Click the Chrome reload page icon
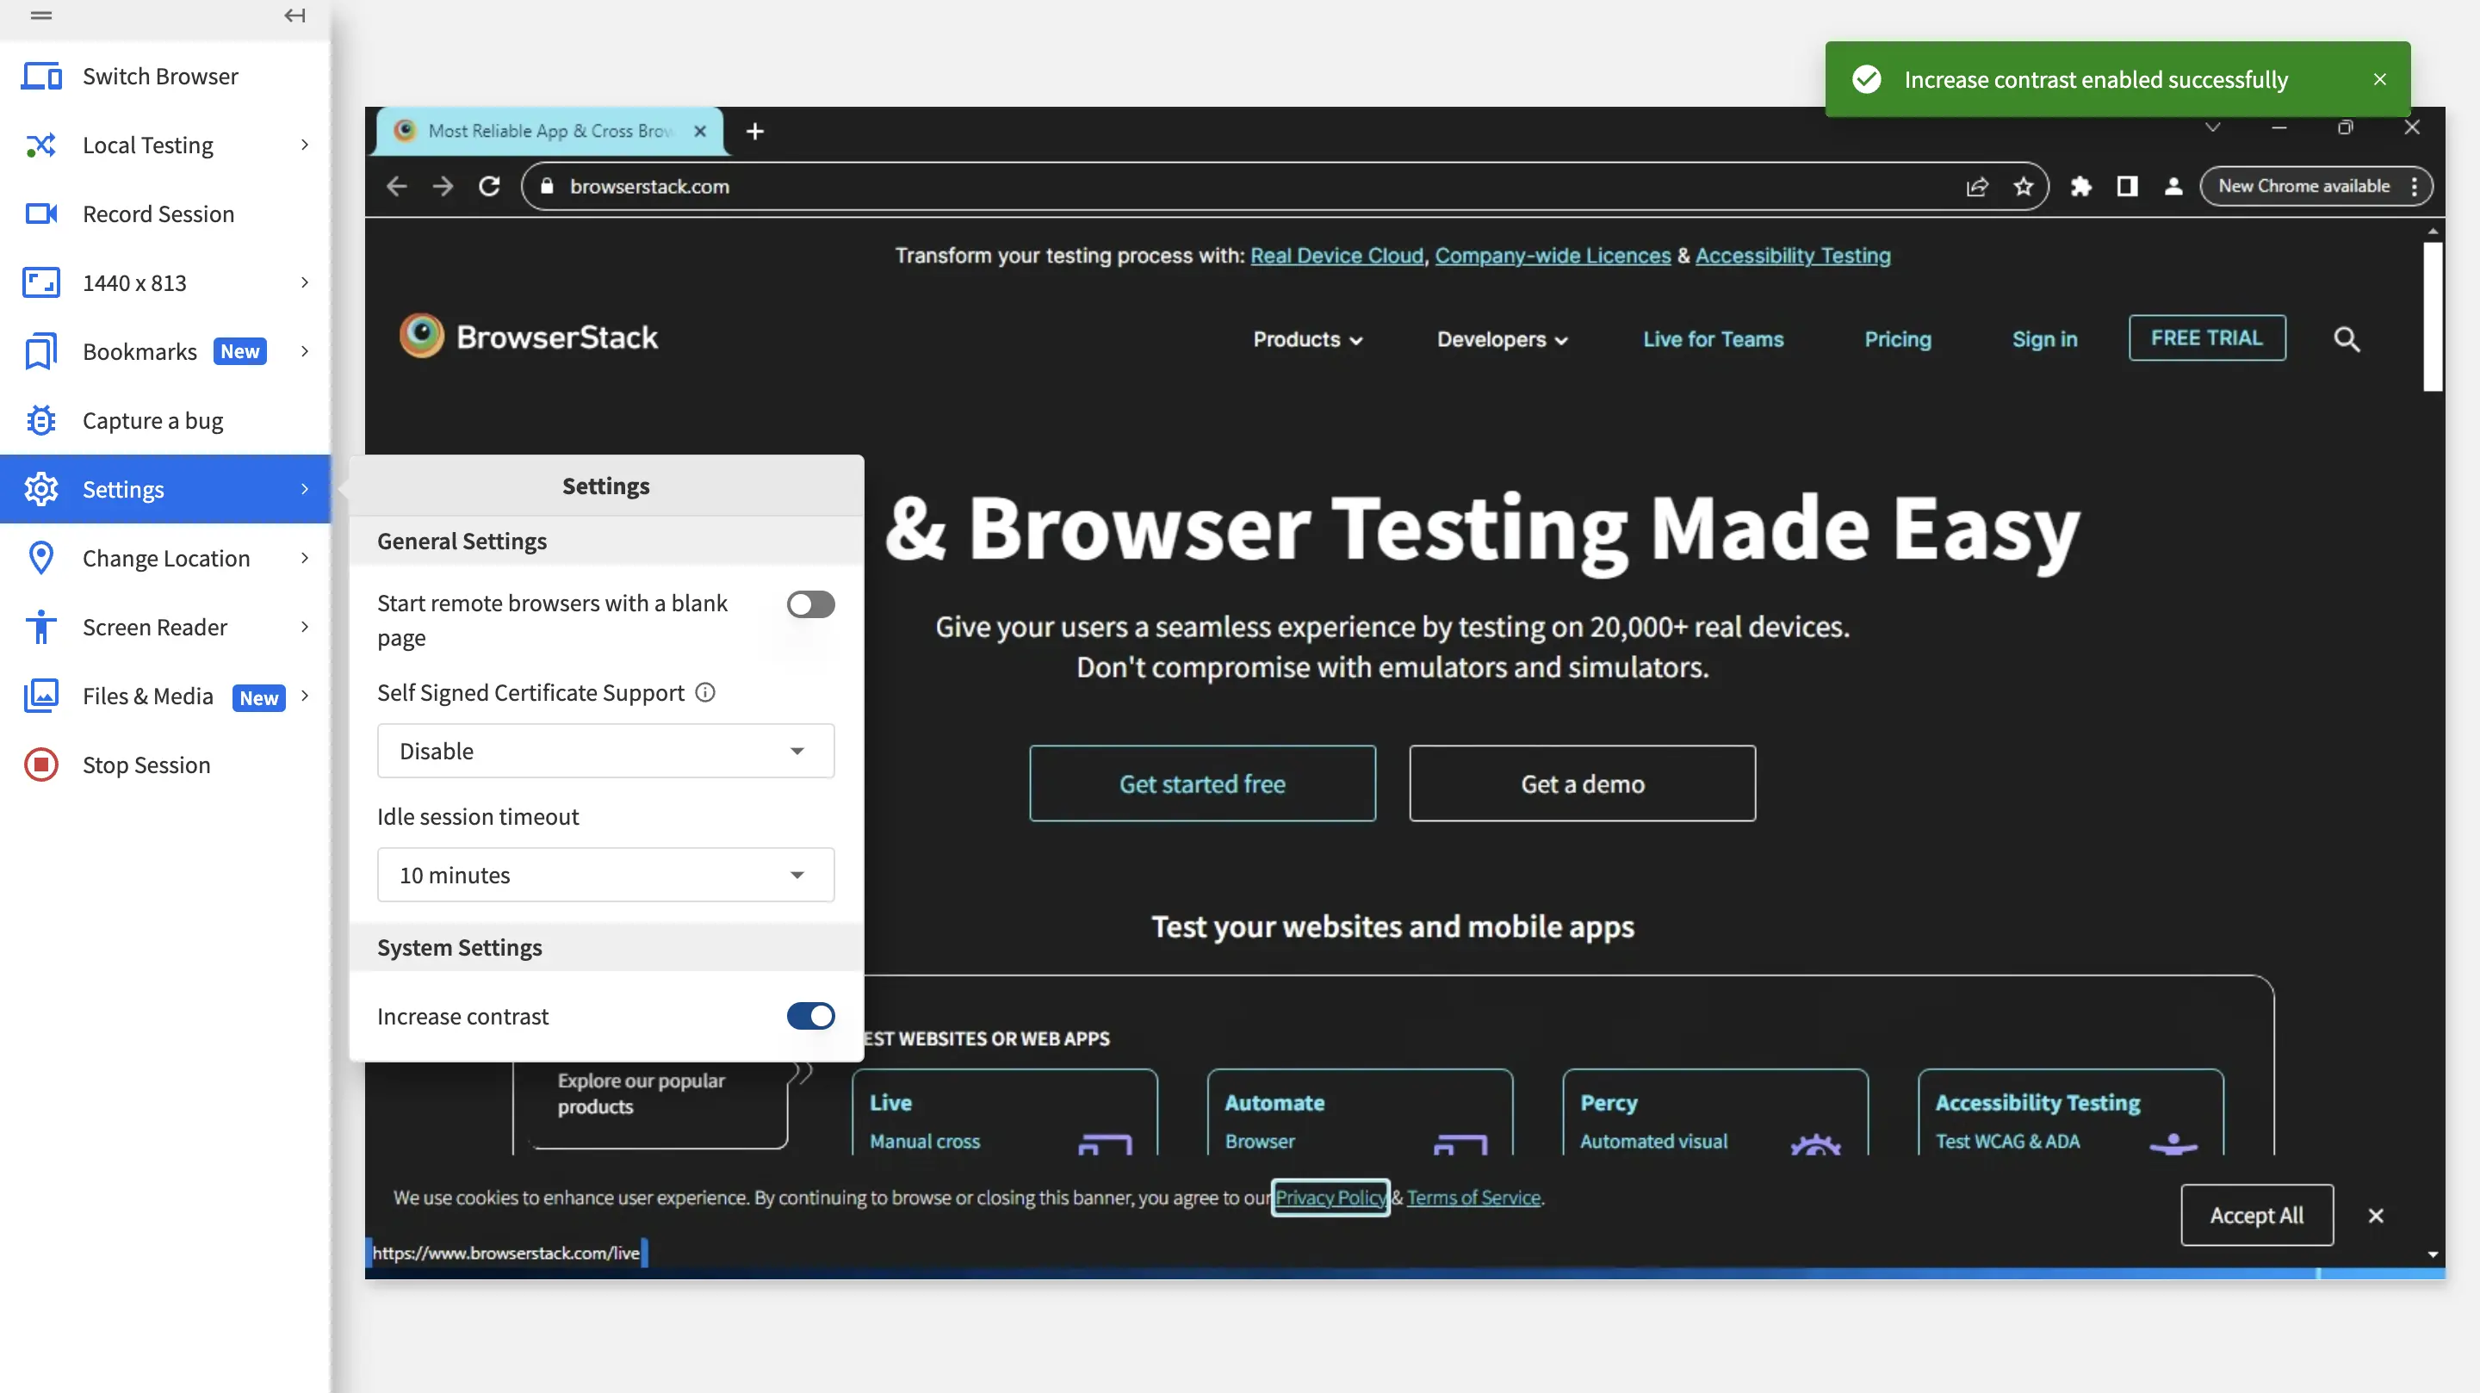The width and height of the screenshot is (2480, 1393). (x=489, y=187)
